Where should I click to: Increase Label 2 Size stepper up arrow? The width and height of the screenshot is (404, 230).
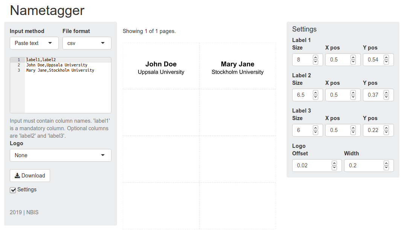tap(316, 92)
